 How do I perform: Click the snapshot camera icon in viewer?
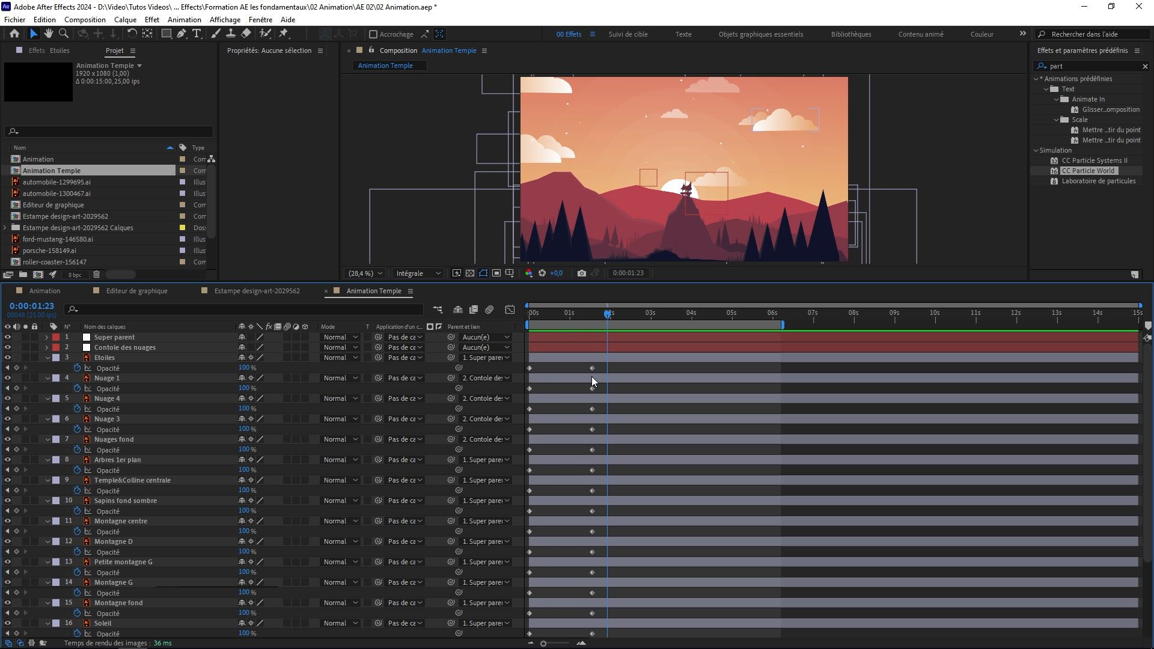click(581, 273)
